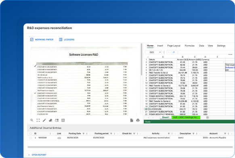
Task: Tick the checkbox for entry 1000048
Action: click(31, 138)
